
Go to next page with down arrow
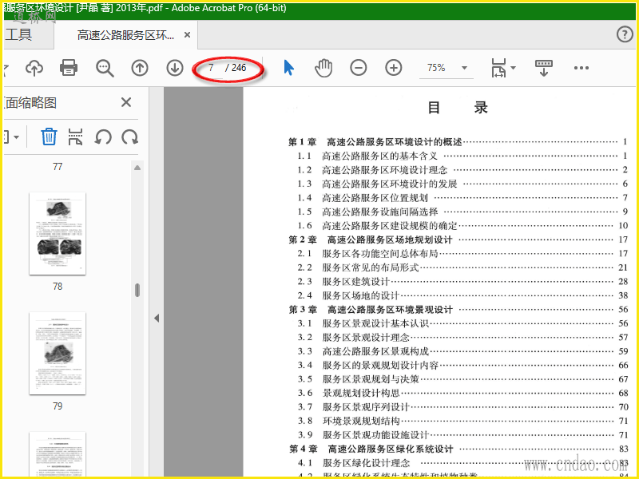pyautogui.click(x=175, y=68)
